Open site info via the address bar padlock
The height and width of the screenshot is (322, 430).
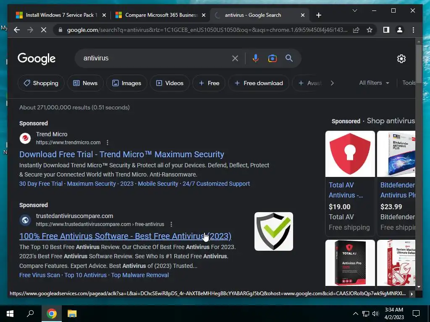60,30
